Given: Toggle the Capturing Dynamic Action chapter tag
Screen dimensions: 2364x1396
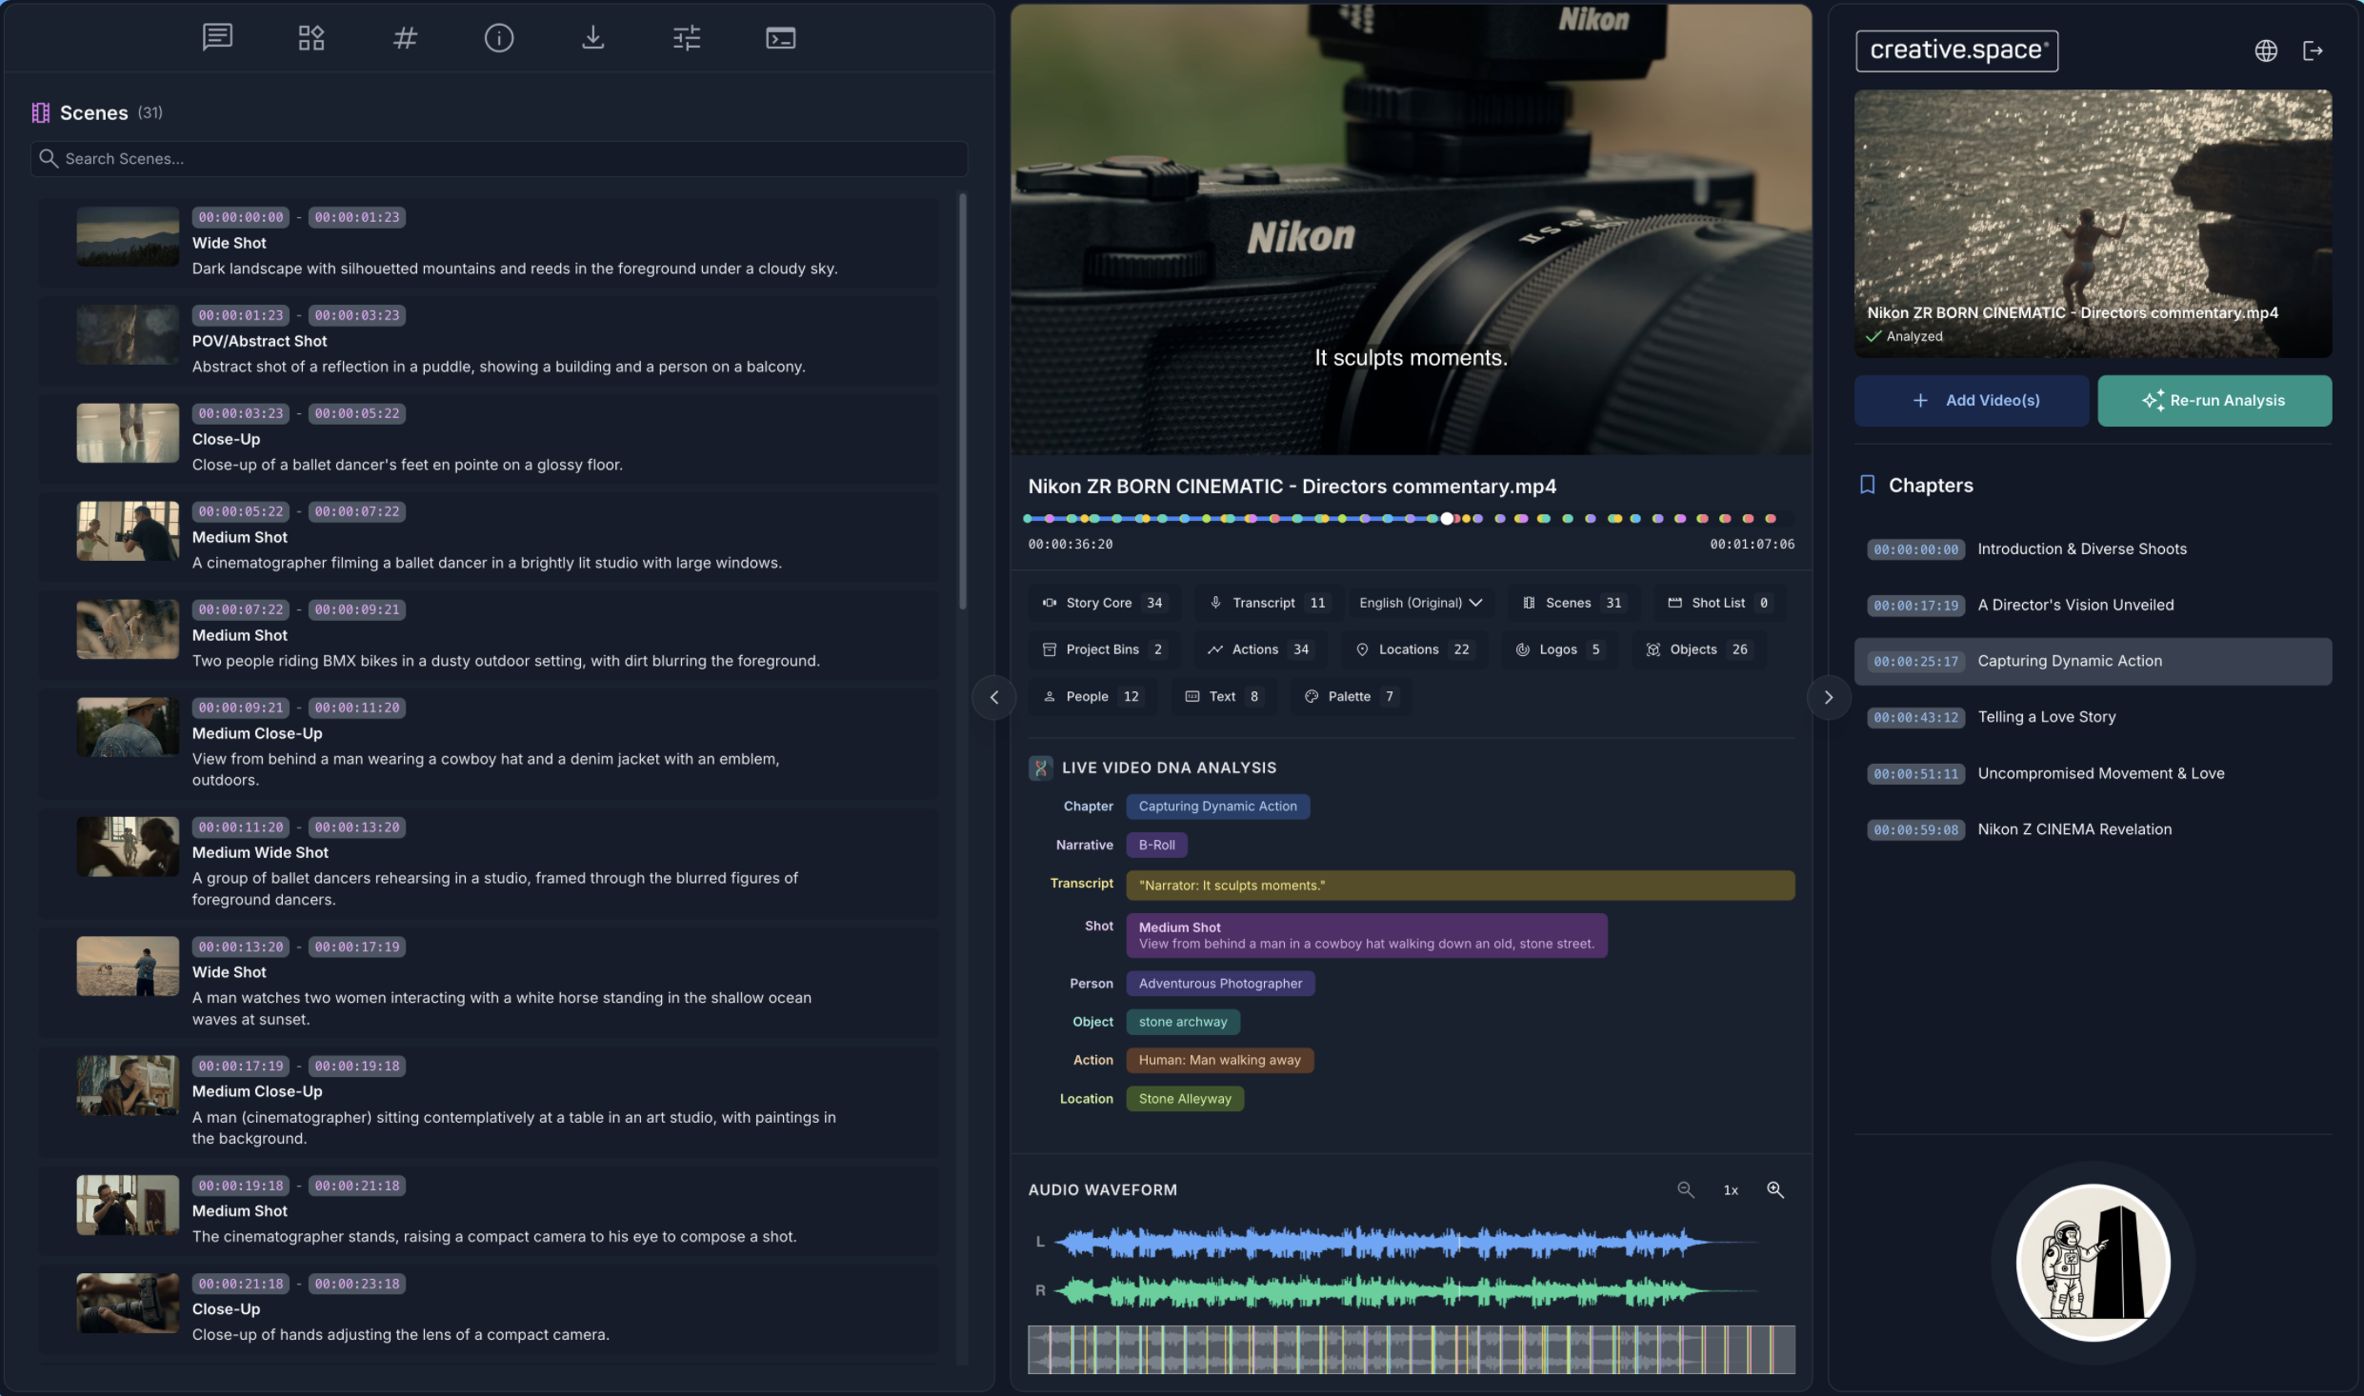Looking at the screenshot, I should (x=1217, y=806).
